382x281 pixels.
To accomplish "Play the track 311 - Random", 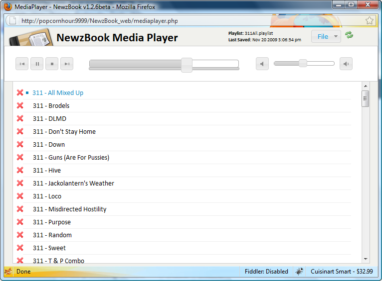I will click(x=52, y=235).
